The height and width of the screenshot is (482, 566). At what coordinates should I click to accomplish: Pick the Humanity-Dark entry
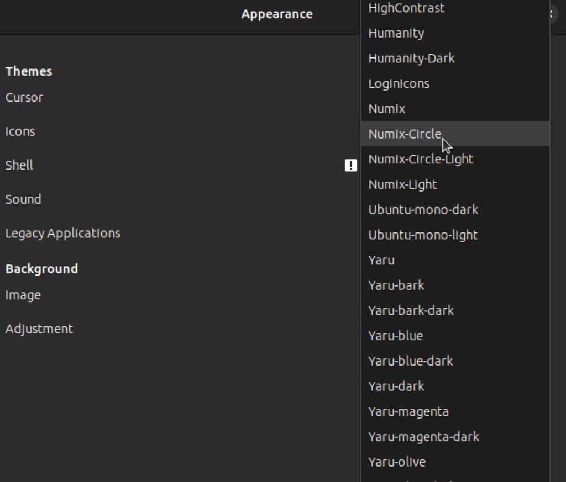[x=455, y=59]
